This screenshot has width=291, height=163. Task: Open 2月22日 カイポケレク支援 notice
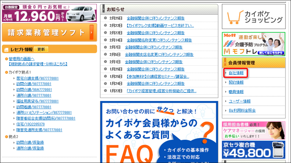(x=160, y=25)
